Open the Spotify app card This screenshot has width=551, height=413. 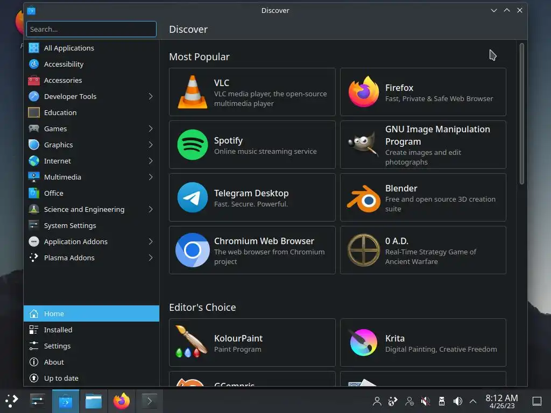tap(252, 145)
